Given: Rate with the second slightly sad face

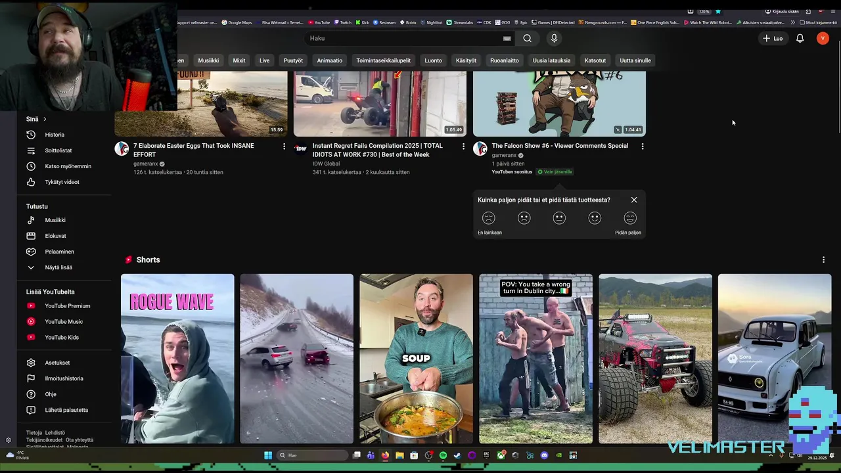Looking at the screenshot, I should point(524,218).
